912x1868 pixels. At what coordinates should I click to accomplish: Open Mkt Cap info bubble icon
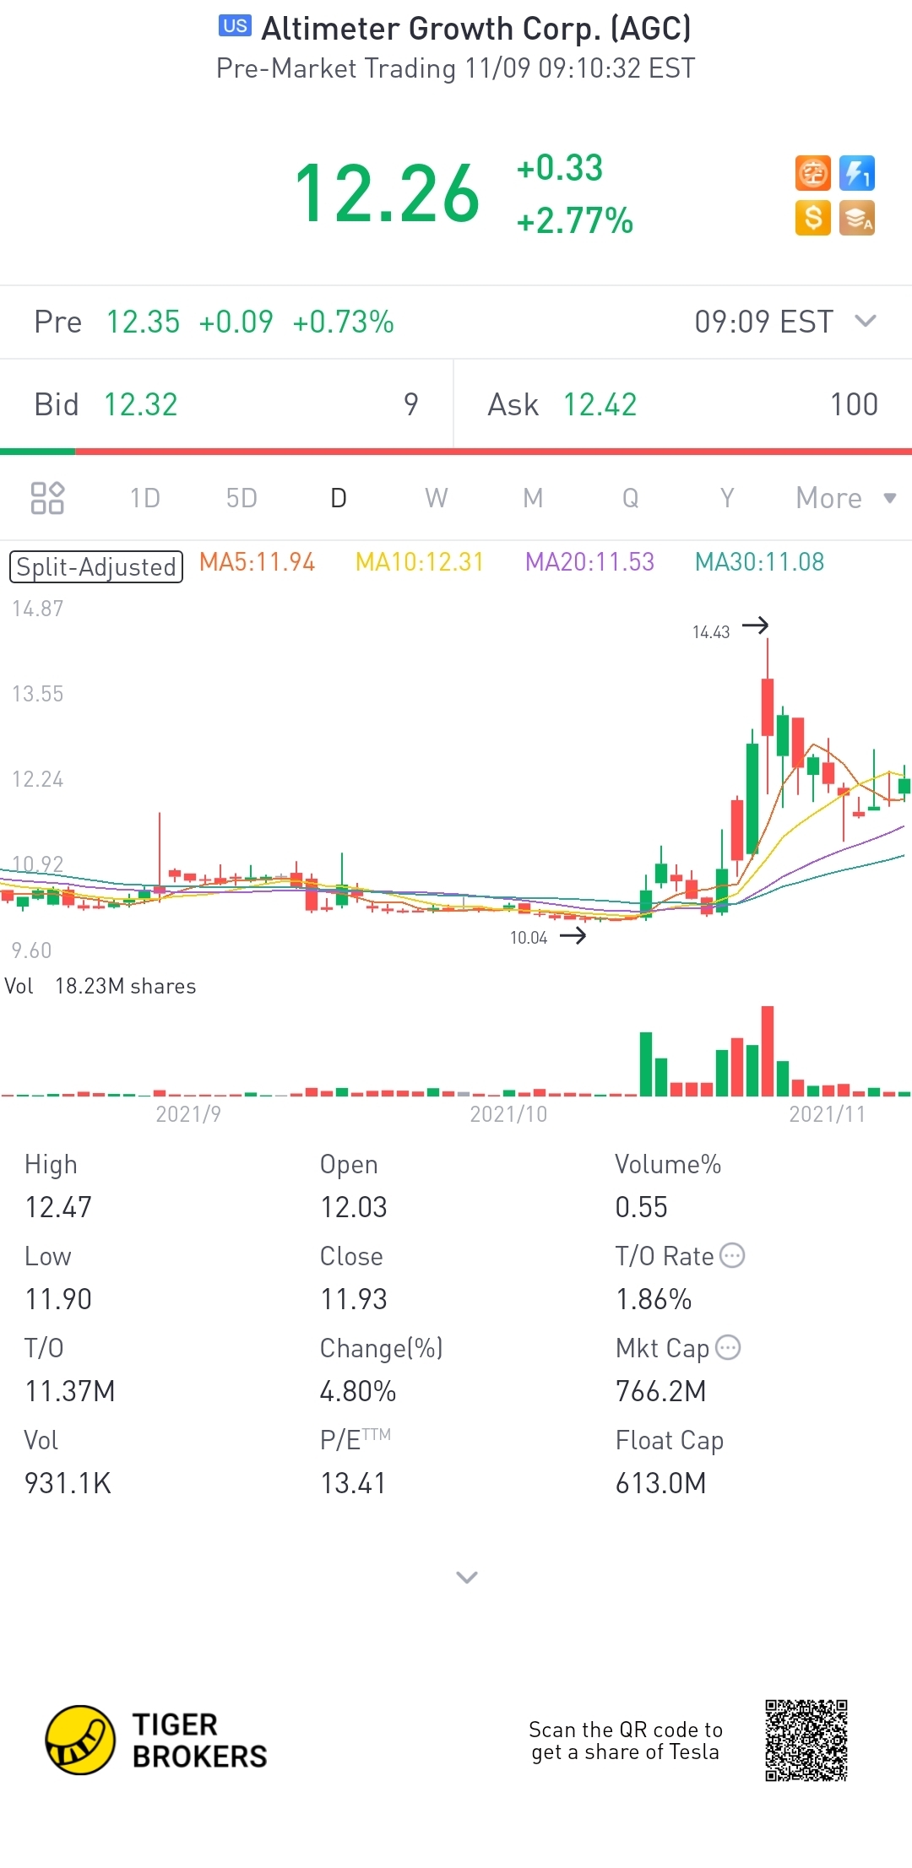(x=728, y=1348)
